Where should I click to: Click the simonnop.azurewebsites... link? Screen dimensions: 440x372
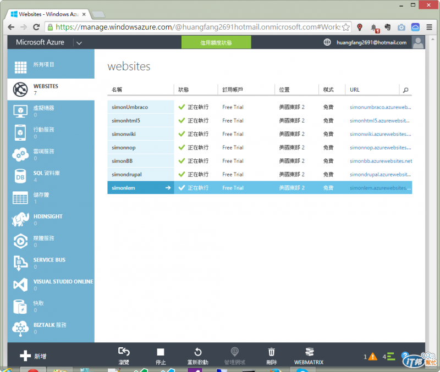click(380, 147)
